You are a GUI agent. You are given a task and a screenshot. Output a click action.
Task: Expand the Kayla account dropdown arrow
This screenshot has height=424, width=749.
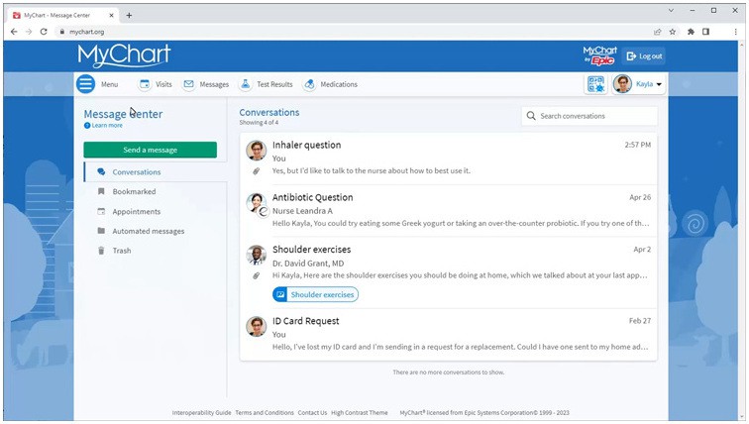(x=659, y=84)
